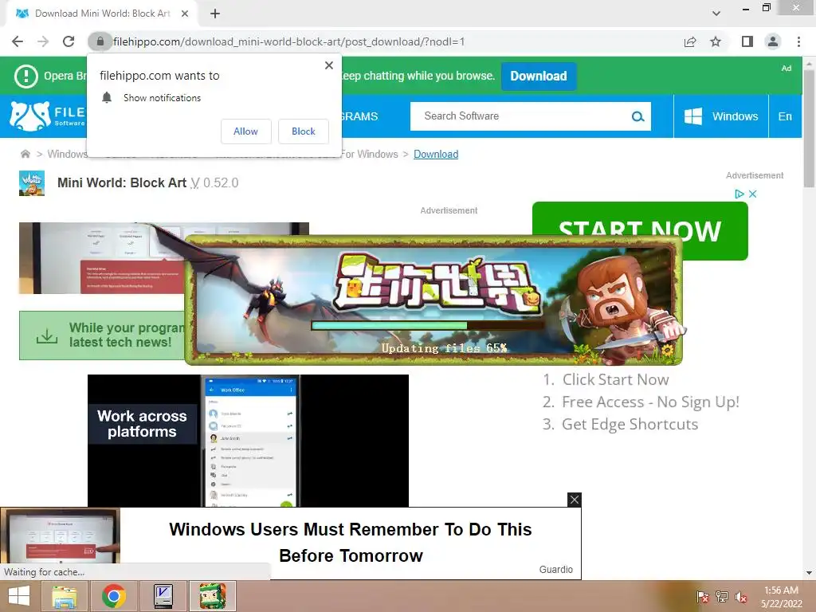Click the browser forward arrow

tap(43, 41)
